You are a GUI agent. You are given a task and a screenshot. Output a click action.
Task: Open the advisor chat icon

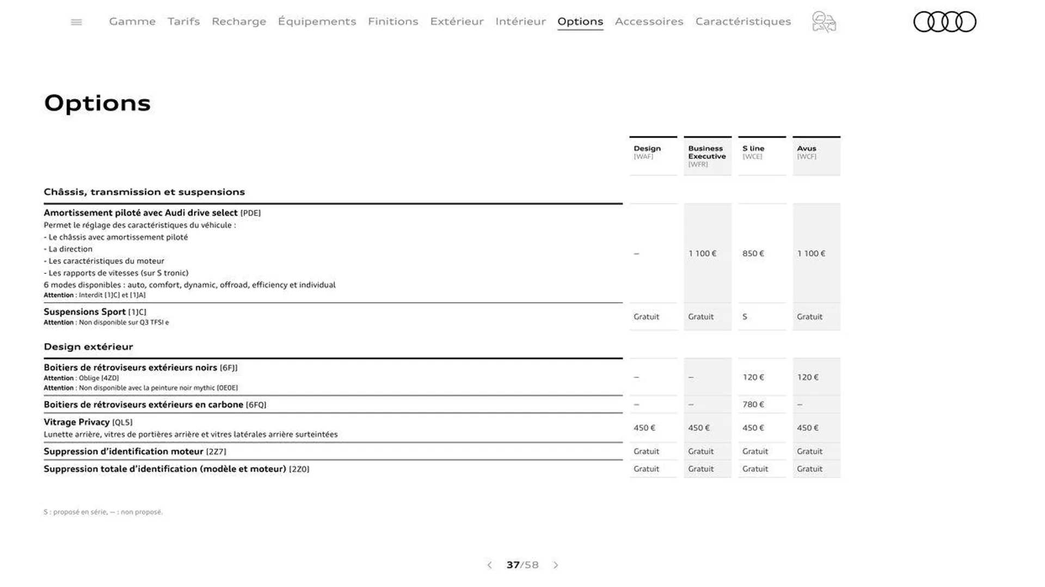(824, 22)
